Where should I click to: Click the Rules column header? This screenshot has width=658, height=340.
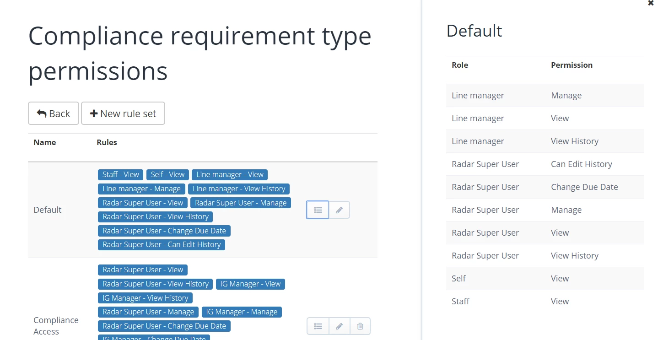pyautogui.click(x=107, y=142)
